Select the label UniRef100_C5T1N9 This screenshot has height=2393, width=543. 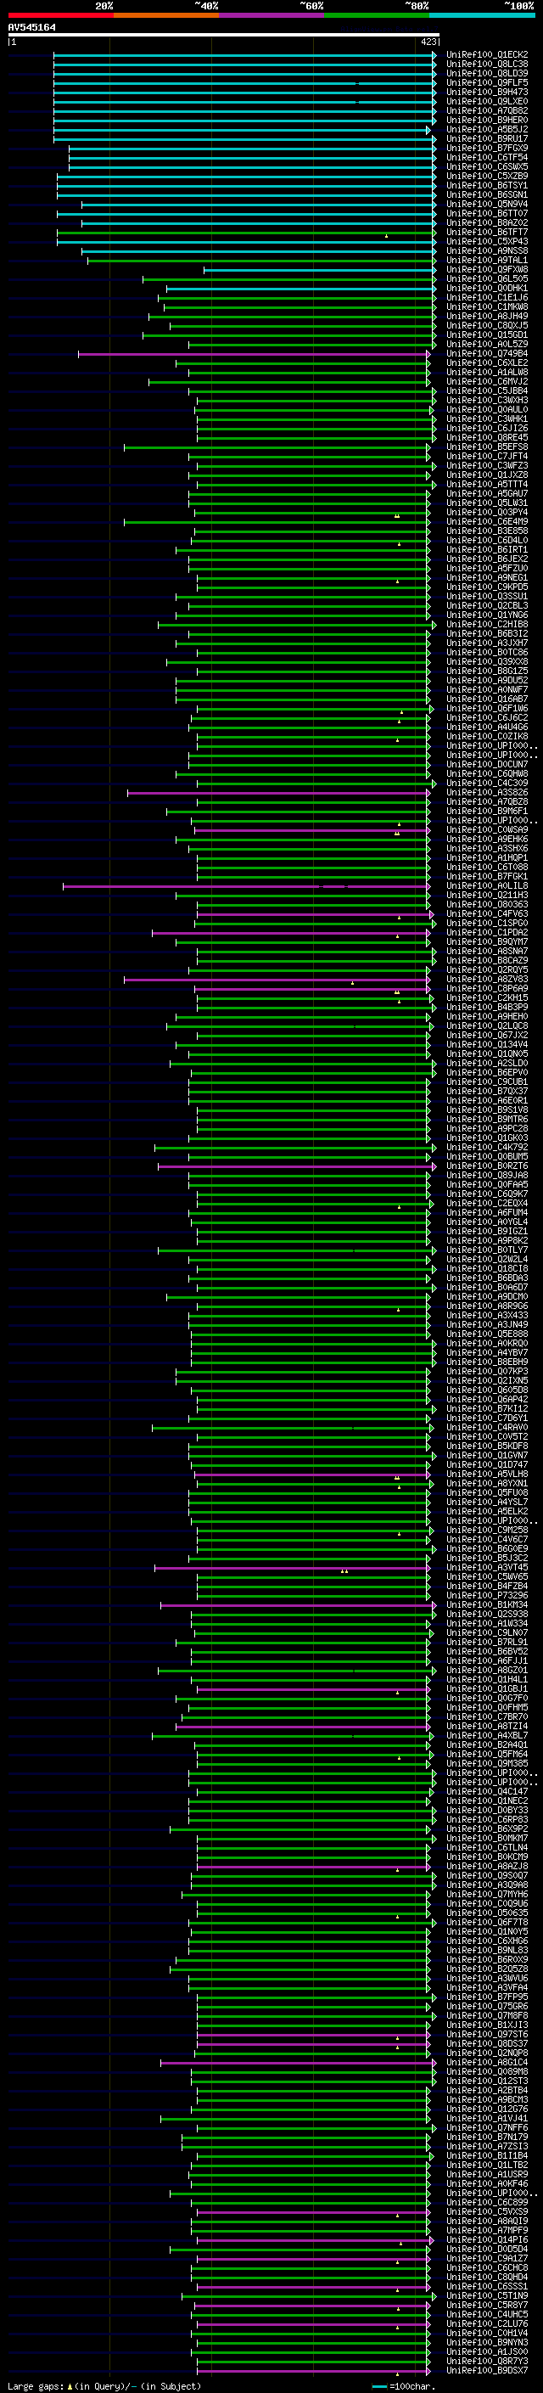pyautogui.click(x=487, y=2295)
